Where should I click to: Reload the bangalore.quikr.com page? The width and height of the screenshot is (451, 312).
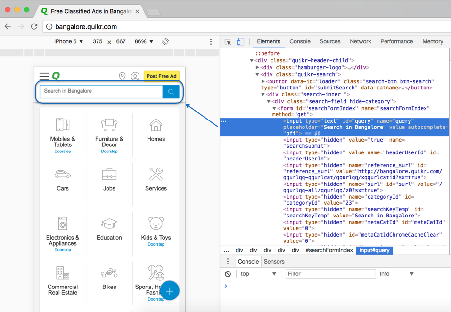click(x=34, y=27)
